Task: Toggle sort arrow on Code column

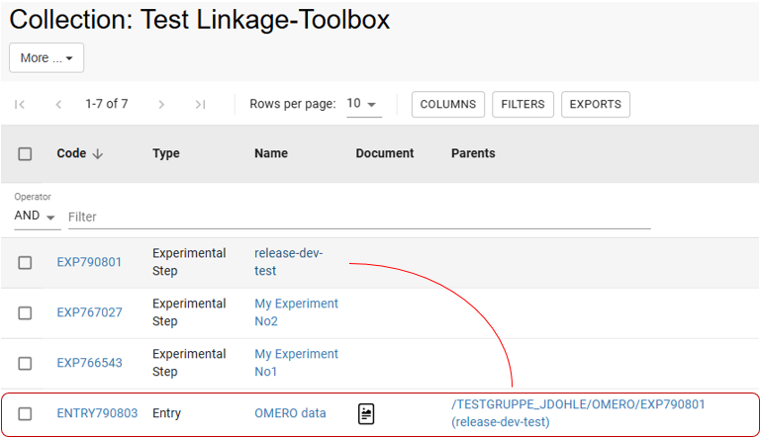Action: tap(97, 153)
